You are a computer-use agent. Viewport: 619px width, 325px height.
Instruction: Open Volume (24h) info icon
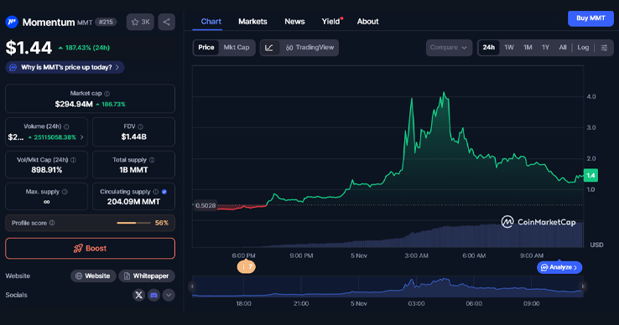click(66, 126)
